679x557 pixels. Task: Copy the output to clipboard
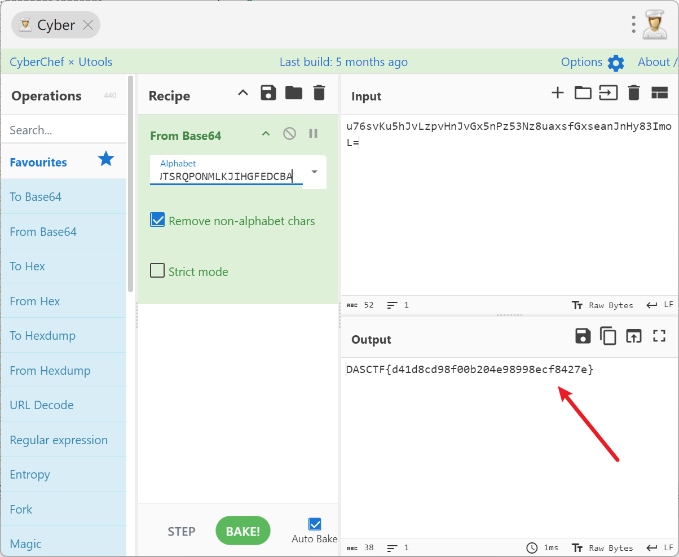[608, 336]
